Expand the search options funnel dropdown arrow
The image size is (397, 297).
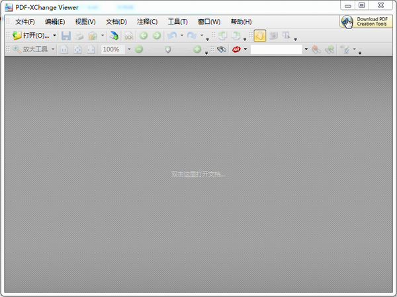coord(354,49)
